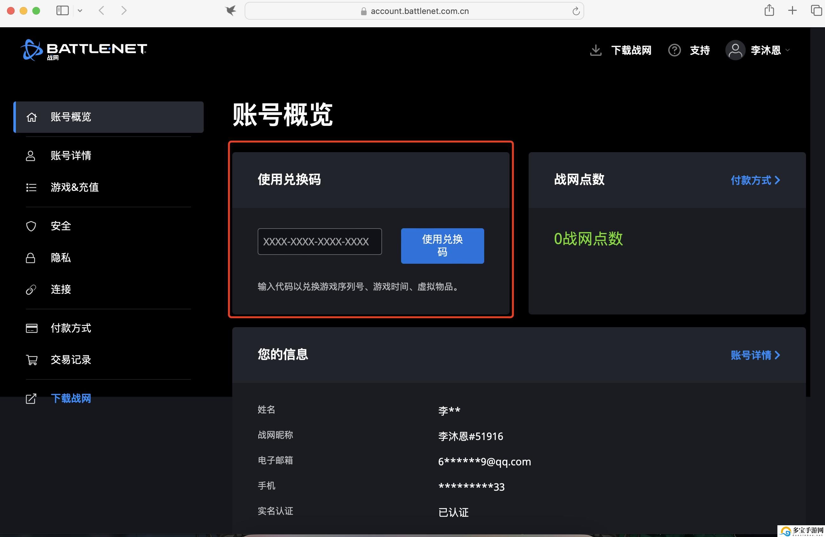The width and height of the screenshot is (825, 537).
Task: Open a new tab with plus icon
Action: (x=792, y=10)
